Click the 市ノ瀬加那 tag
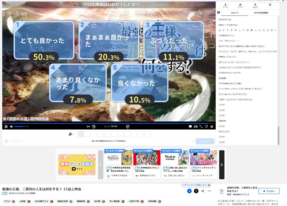 [115, 201]
